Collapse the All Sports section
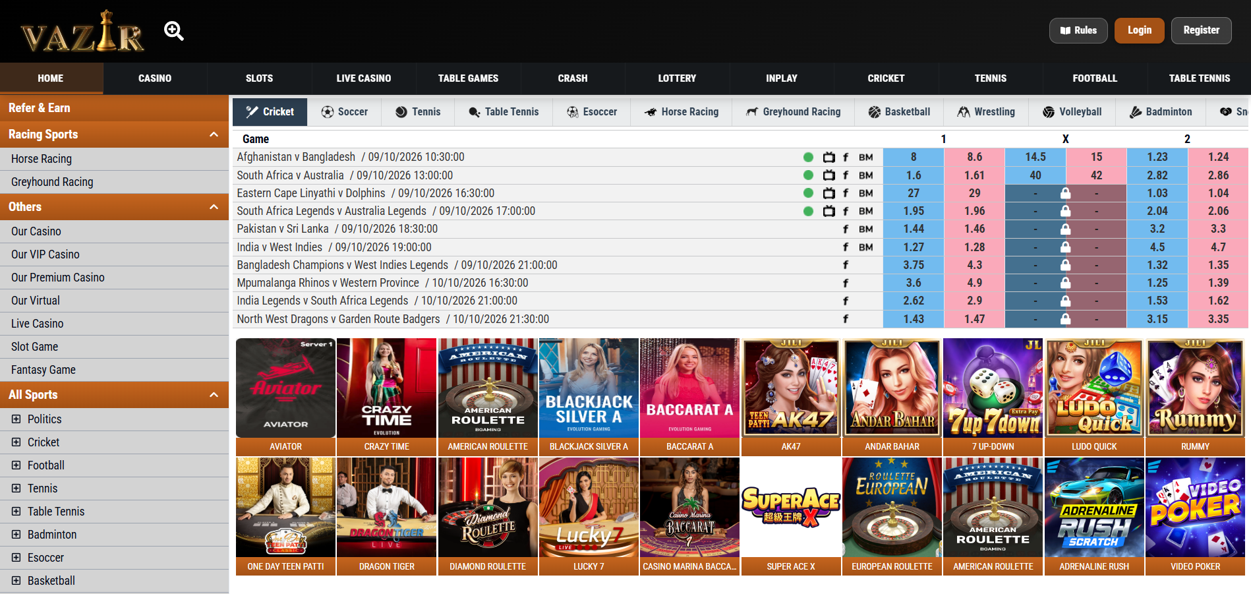Screen dimensions: 1251x594 [214, 395]
